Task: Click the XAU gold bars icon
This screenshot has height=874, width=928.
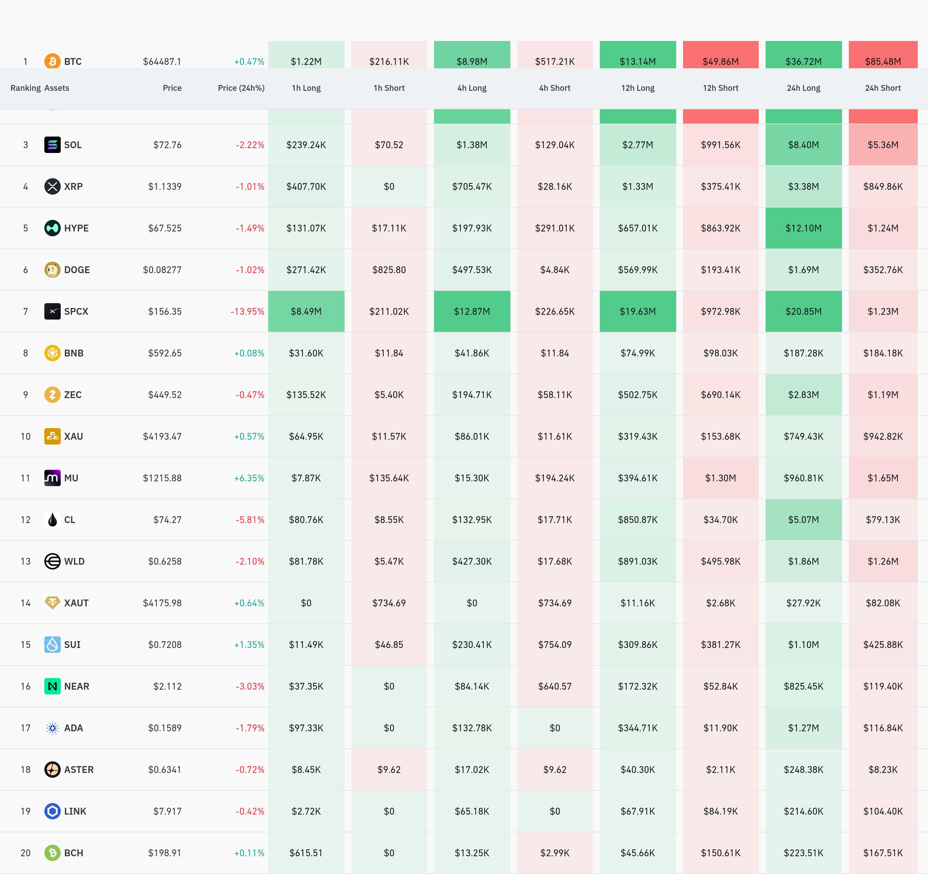Action: click(52, 436)
